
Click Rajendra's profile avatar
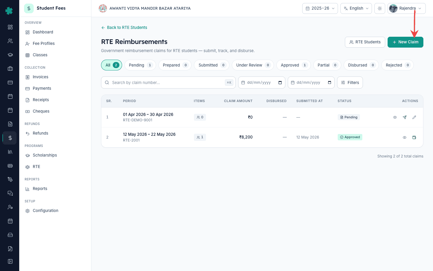click(x=393, y=8)
